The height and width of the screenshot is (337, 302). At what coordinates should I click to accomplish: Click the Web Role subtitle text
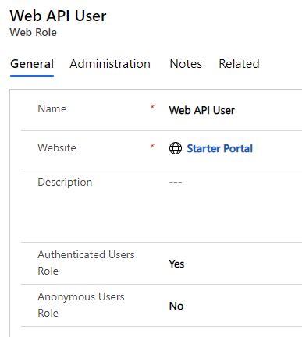[33, 32]
